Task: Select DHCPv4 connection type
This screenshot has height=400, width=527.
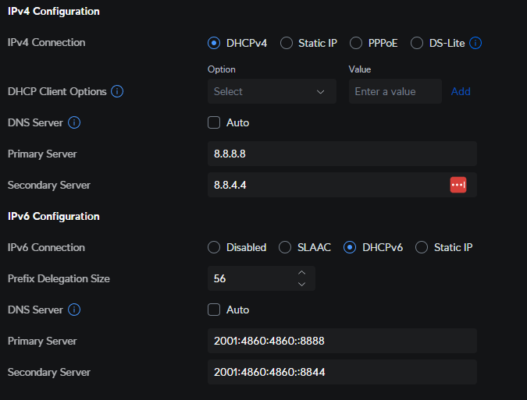Action: (x=214, y=43)
